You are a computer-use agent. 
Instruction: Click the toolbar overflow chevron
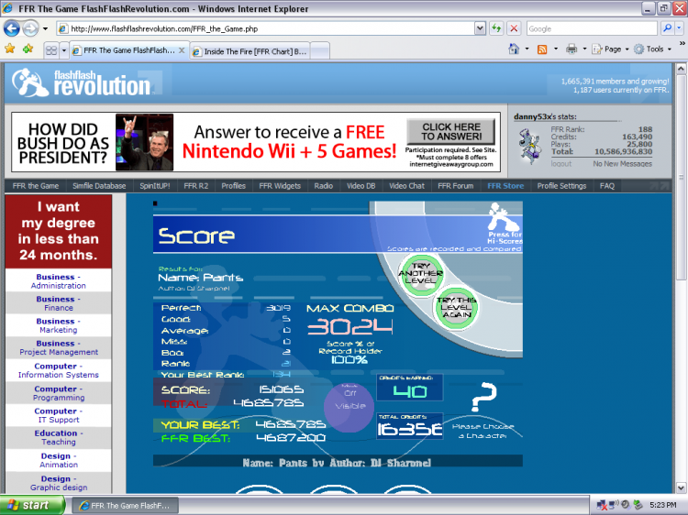click(682, 43)
